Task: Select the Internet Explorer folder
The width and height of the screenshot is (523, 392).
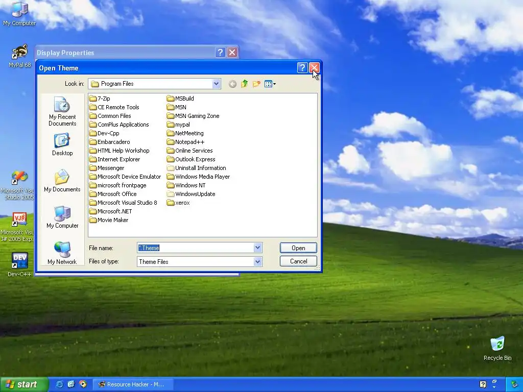Action: (115, 159)
